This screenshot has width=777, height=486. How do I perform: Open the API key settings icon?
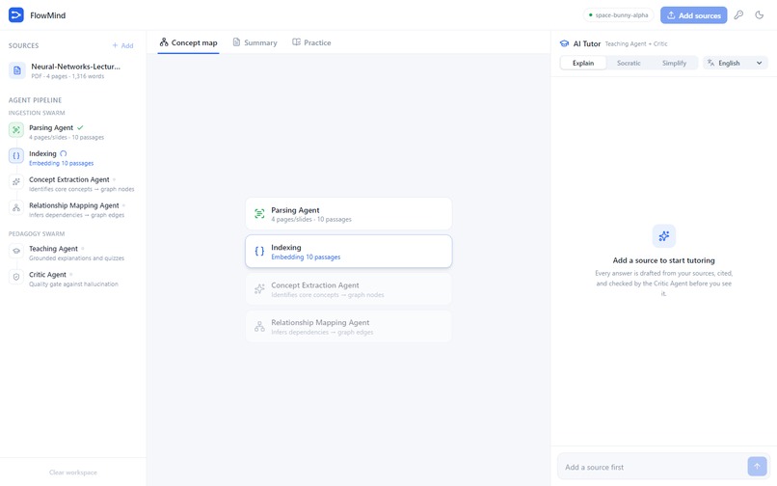pyautogui.click(x=738, y=15)
